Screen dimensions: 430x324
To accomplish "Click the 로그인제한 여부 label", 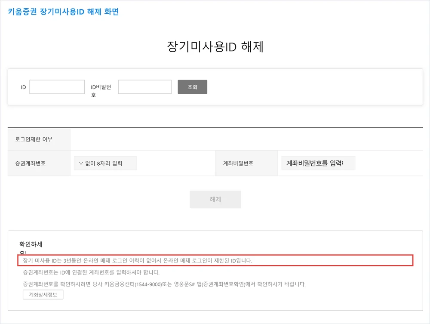I will 34,139.
